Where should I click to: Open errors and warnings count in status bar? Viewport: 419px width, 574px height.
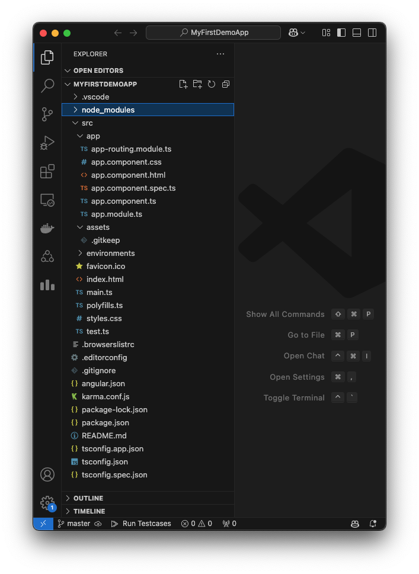pos(197,524)
